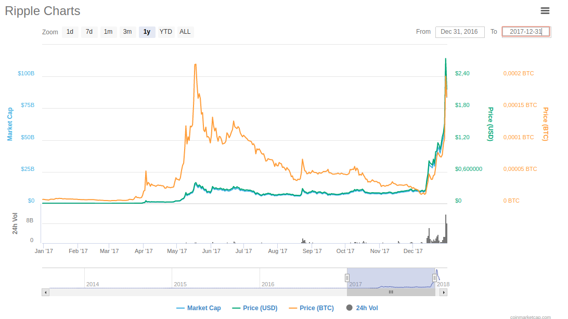Click the $1,20 price axis label
This screenshot has height=319, width=568.
click(x=462, y=138)
